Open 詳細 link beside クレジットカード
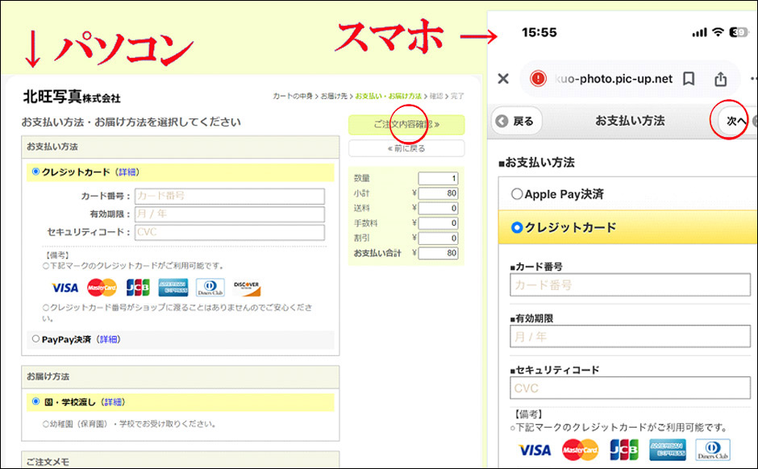 (127, 172)
